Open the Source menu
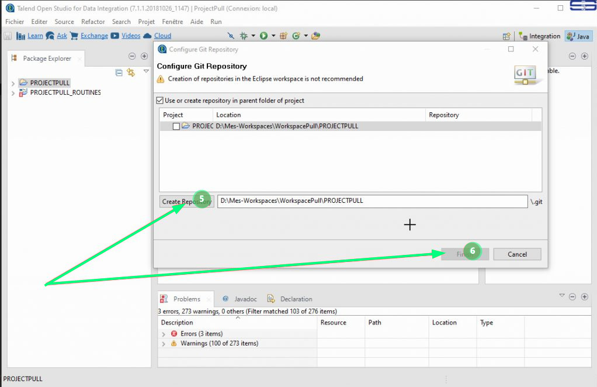Screen dimensions: 597x387 coord(64,22)
